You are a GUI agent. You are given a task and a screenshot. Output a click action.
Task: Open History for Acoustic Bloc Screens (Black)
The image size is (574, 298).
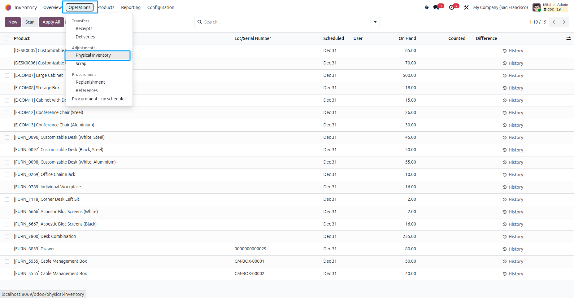point(513,224)
